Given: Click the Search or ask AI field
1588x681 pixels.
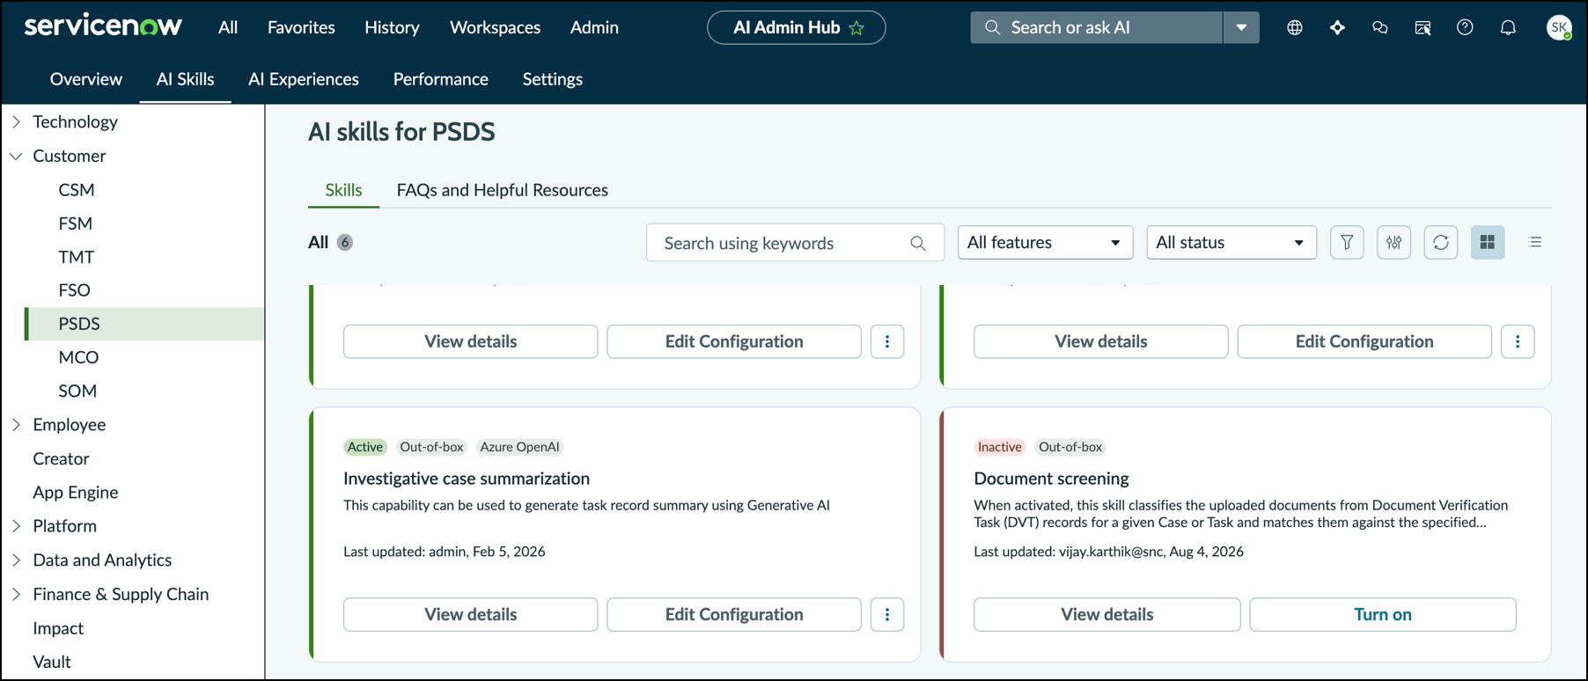Looking at the screenshot, I should pos(1096,27).
